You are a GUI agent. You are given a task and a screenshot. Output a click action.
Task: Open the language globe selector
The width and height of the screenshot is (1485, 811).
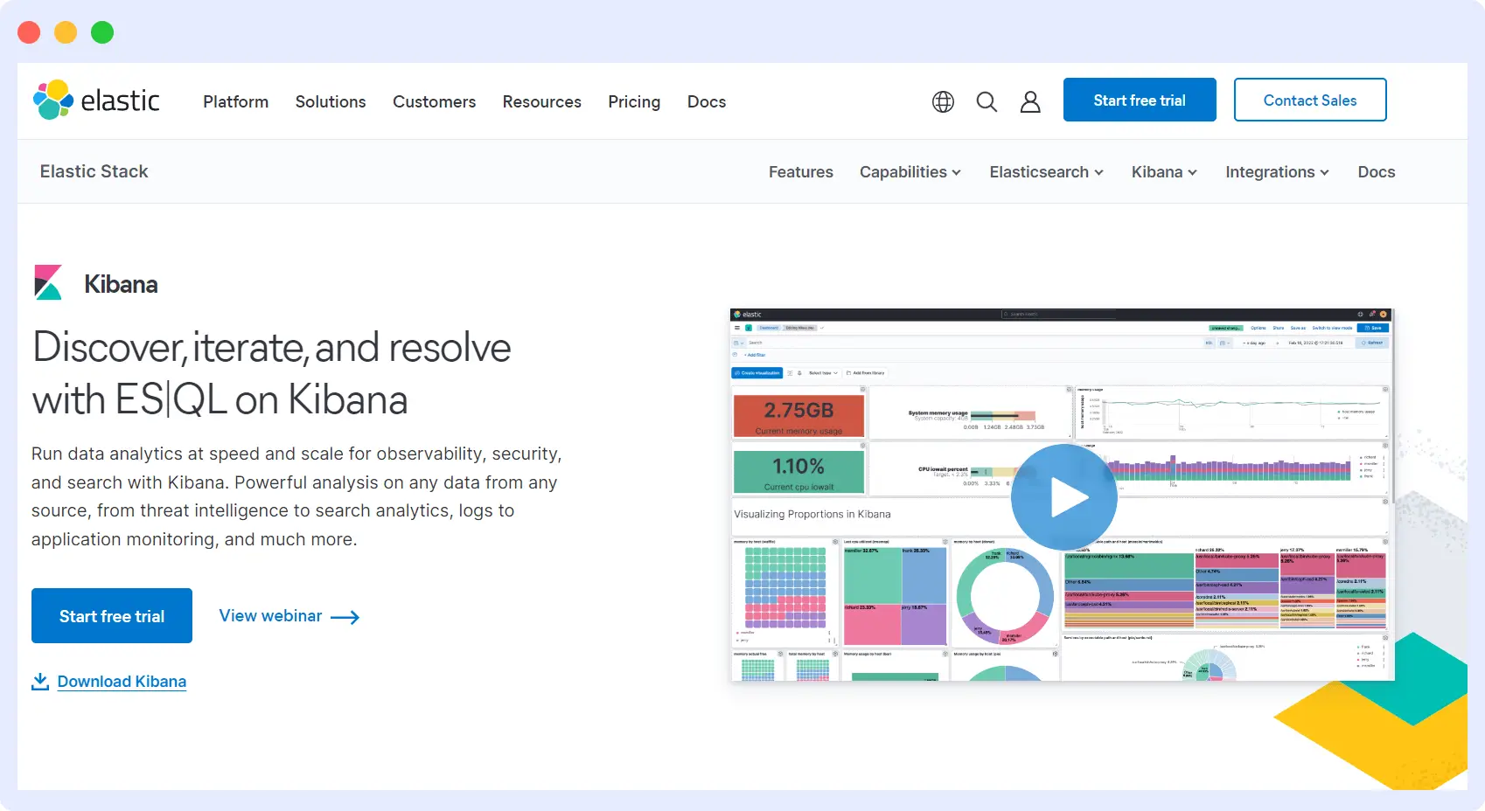943,102
